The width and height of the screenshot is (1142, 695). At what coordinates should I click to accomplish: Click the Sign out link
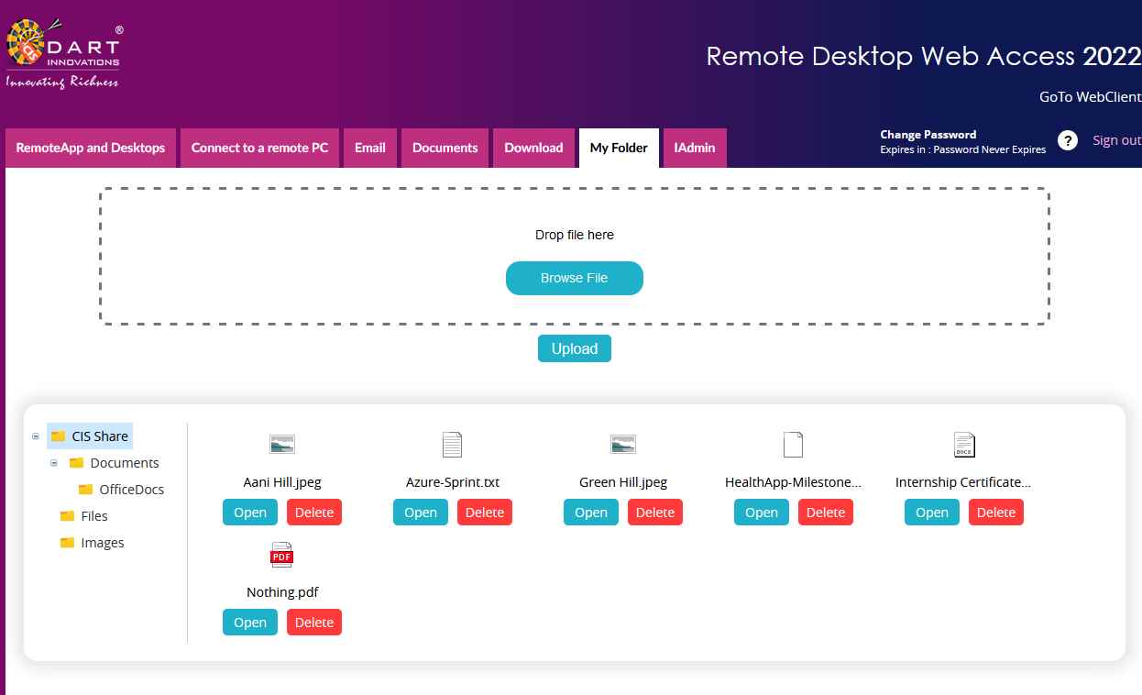tap(1116, 139)
